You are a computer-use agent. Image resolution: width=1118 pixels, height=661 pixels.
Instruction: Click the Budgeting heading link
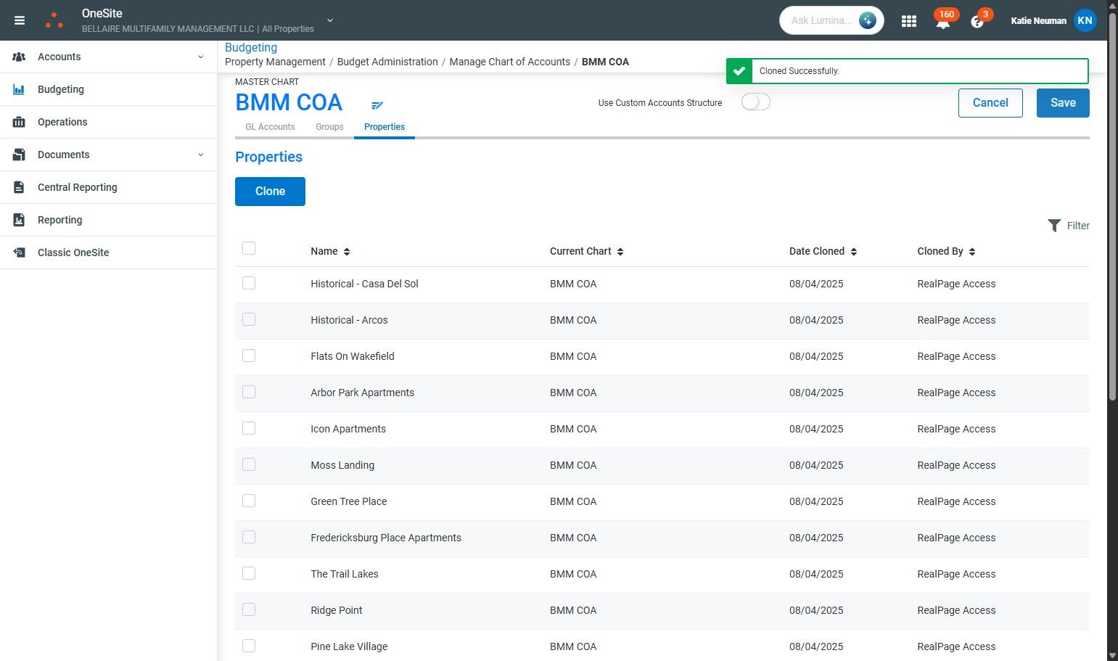(251, 47)
